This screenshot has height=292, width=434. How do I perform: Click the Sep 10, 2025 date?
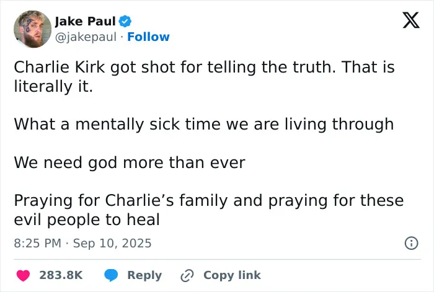112,243
